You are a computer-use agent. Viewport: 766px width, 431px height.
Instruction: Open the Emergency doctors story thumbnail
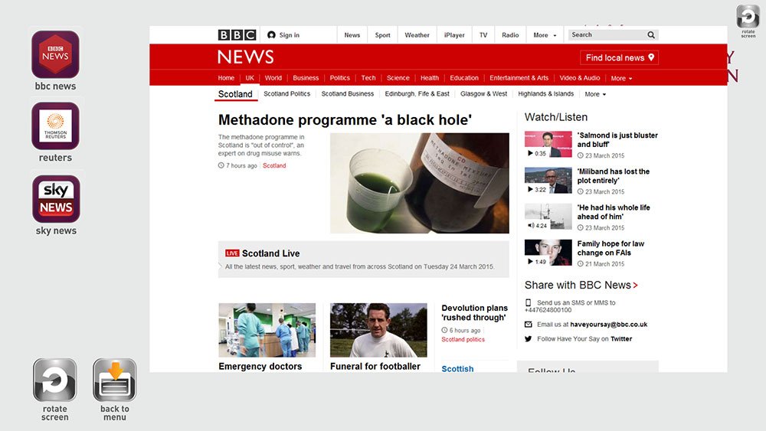[267, 330]
